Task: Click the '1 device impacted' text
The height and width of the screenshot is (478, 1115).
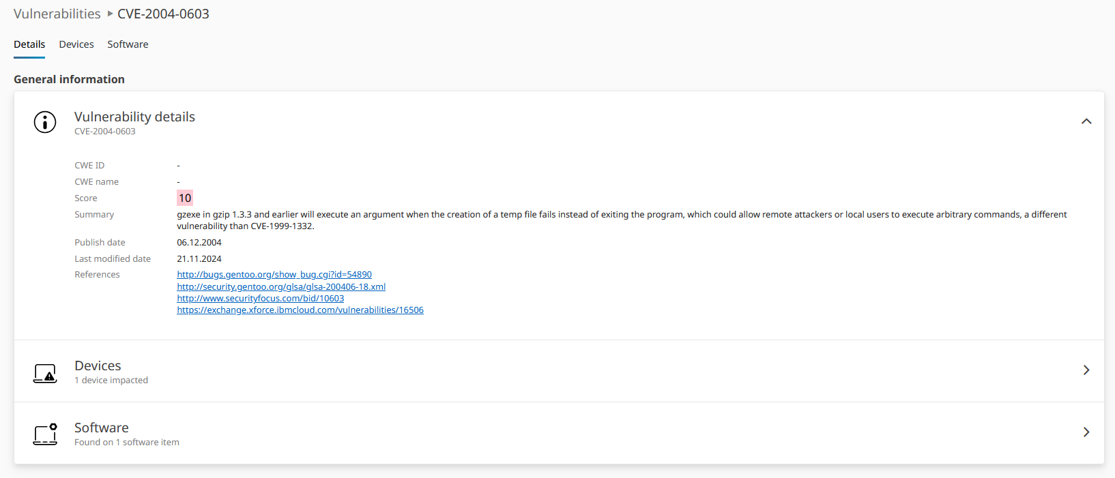Action: point(111,380)
